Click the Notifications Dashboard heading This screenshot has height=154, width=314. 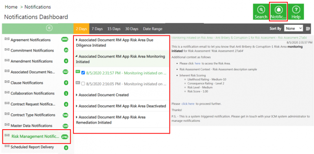(x=36, y=17)
